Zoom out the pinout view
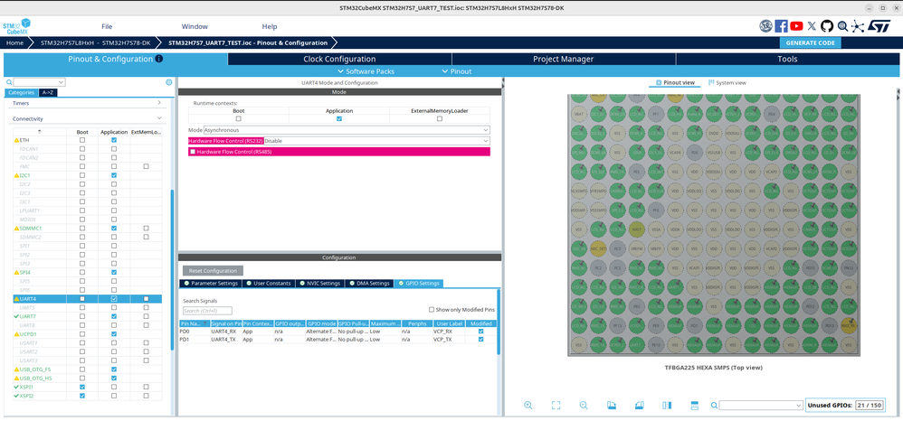Screen dimensions: 903x421 point(584,405)
